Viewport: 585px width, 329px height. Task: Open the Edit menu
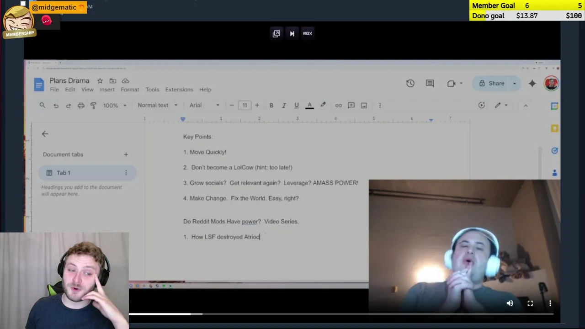pyautogui.click(x=70, y=90)
